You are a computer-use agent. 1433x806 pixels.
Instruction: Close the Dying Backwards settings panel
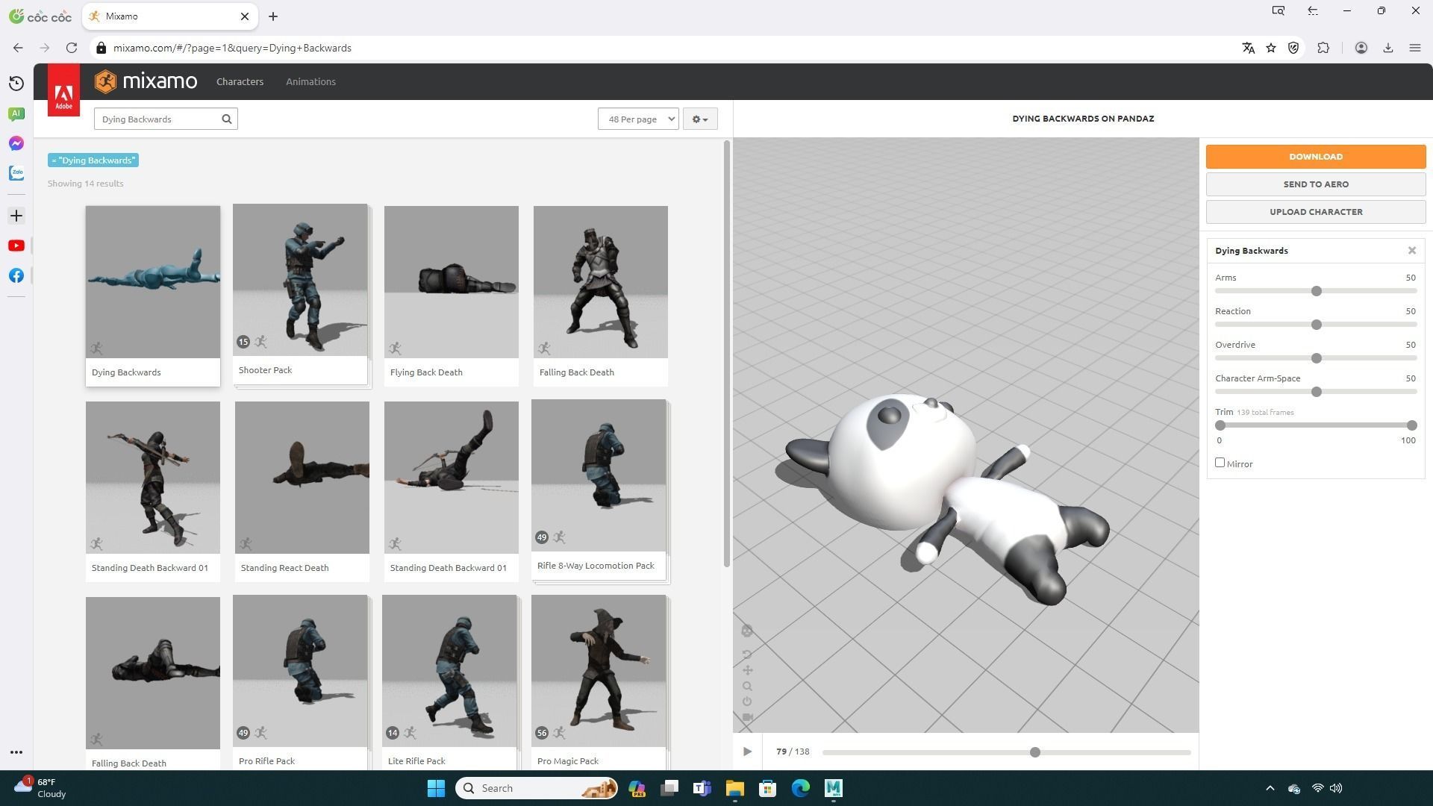tap(1412, 251)
